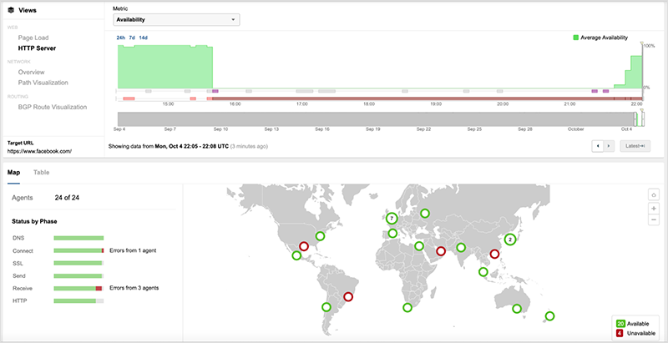Image resolution: width=668 pixels, height=343 pixels.
Task: Click the Views stack icon in the sidebar
Action: point(11,13)
